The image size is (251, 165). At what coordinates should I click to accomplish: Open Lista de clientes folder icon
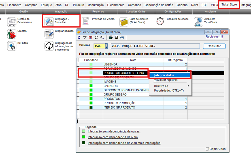point(124,21)
